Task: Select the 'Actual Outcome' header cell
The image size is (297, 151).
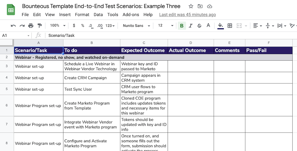Action: [191, 50]
